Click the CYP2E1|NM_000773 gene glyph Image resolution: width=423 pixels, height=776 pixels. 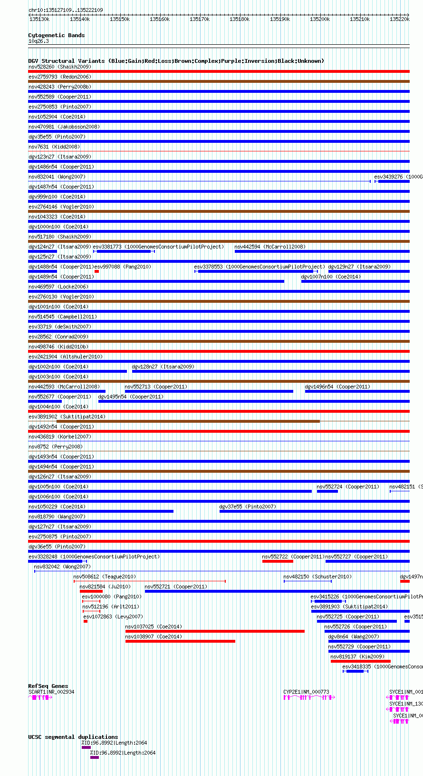coord(309,697)
